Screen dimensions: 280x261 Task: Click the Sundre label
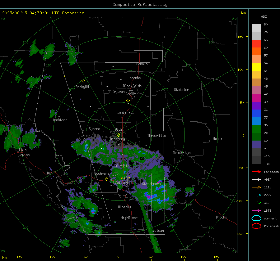[x=94, y=128]
